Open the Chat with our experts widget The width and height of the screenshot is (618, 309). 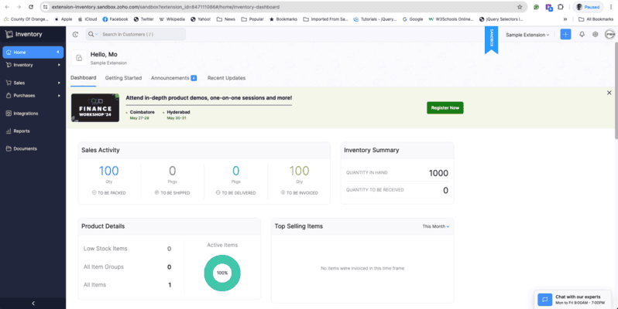click(x=575, y=299)
